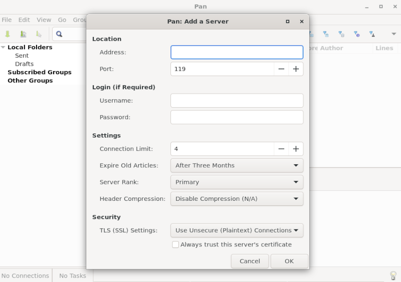The width and height of the screenshot is (401, 282).
Task: Decrease the Port value
Action: [x=281, y=69]
